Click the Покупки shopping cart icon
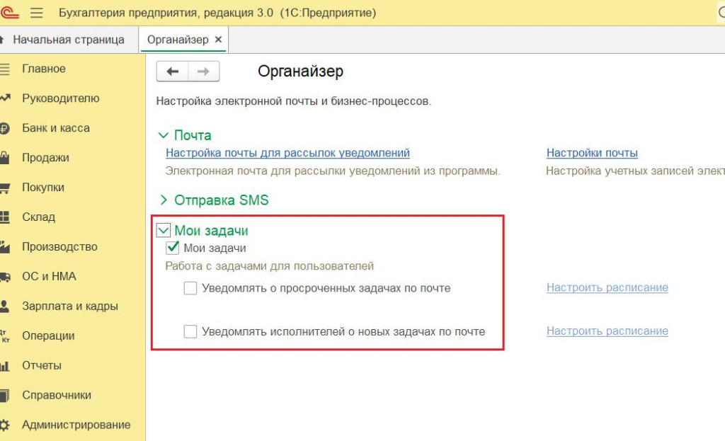Image resolution: width=725 pixels, height=441 pixels. point(5,188)
